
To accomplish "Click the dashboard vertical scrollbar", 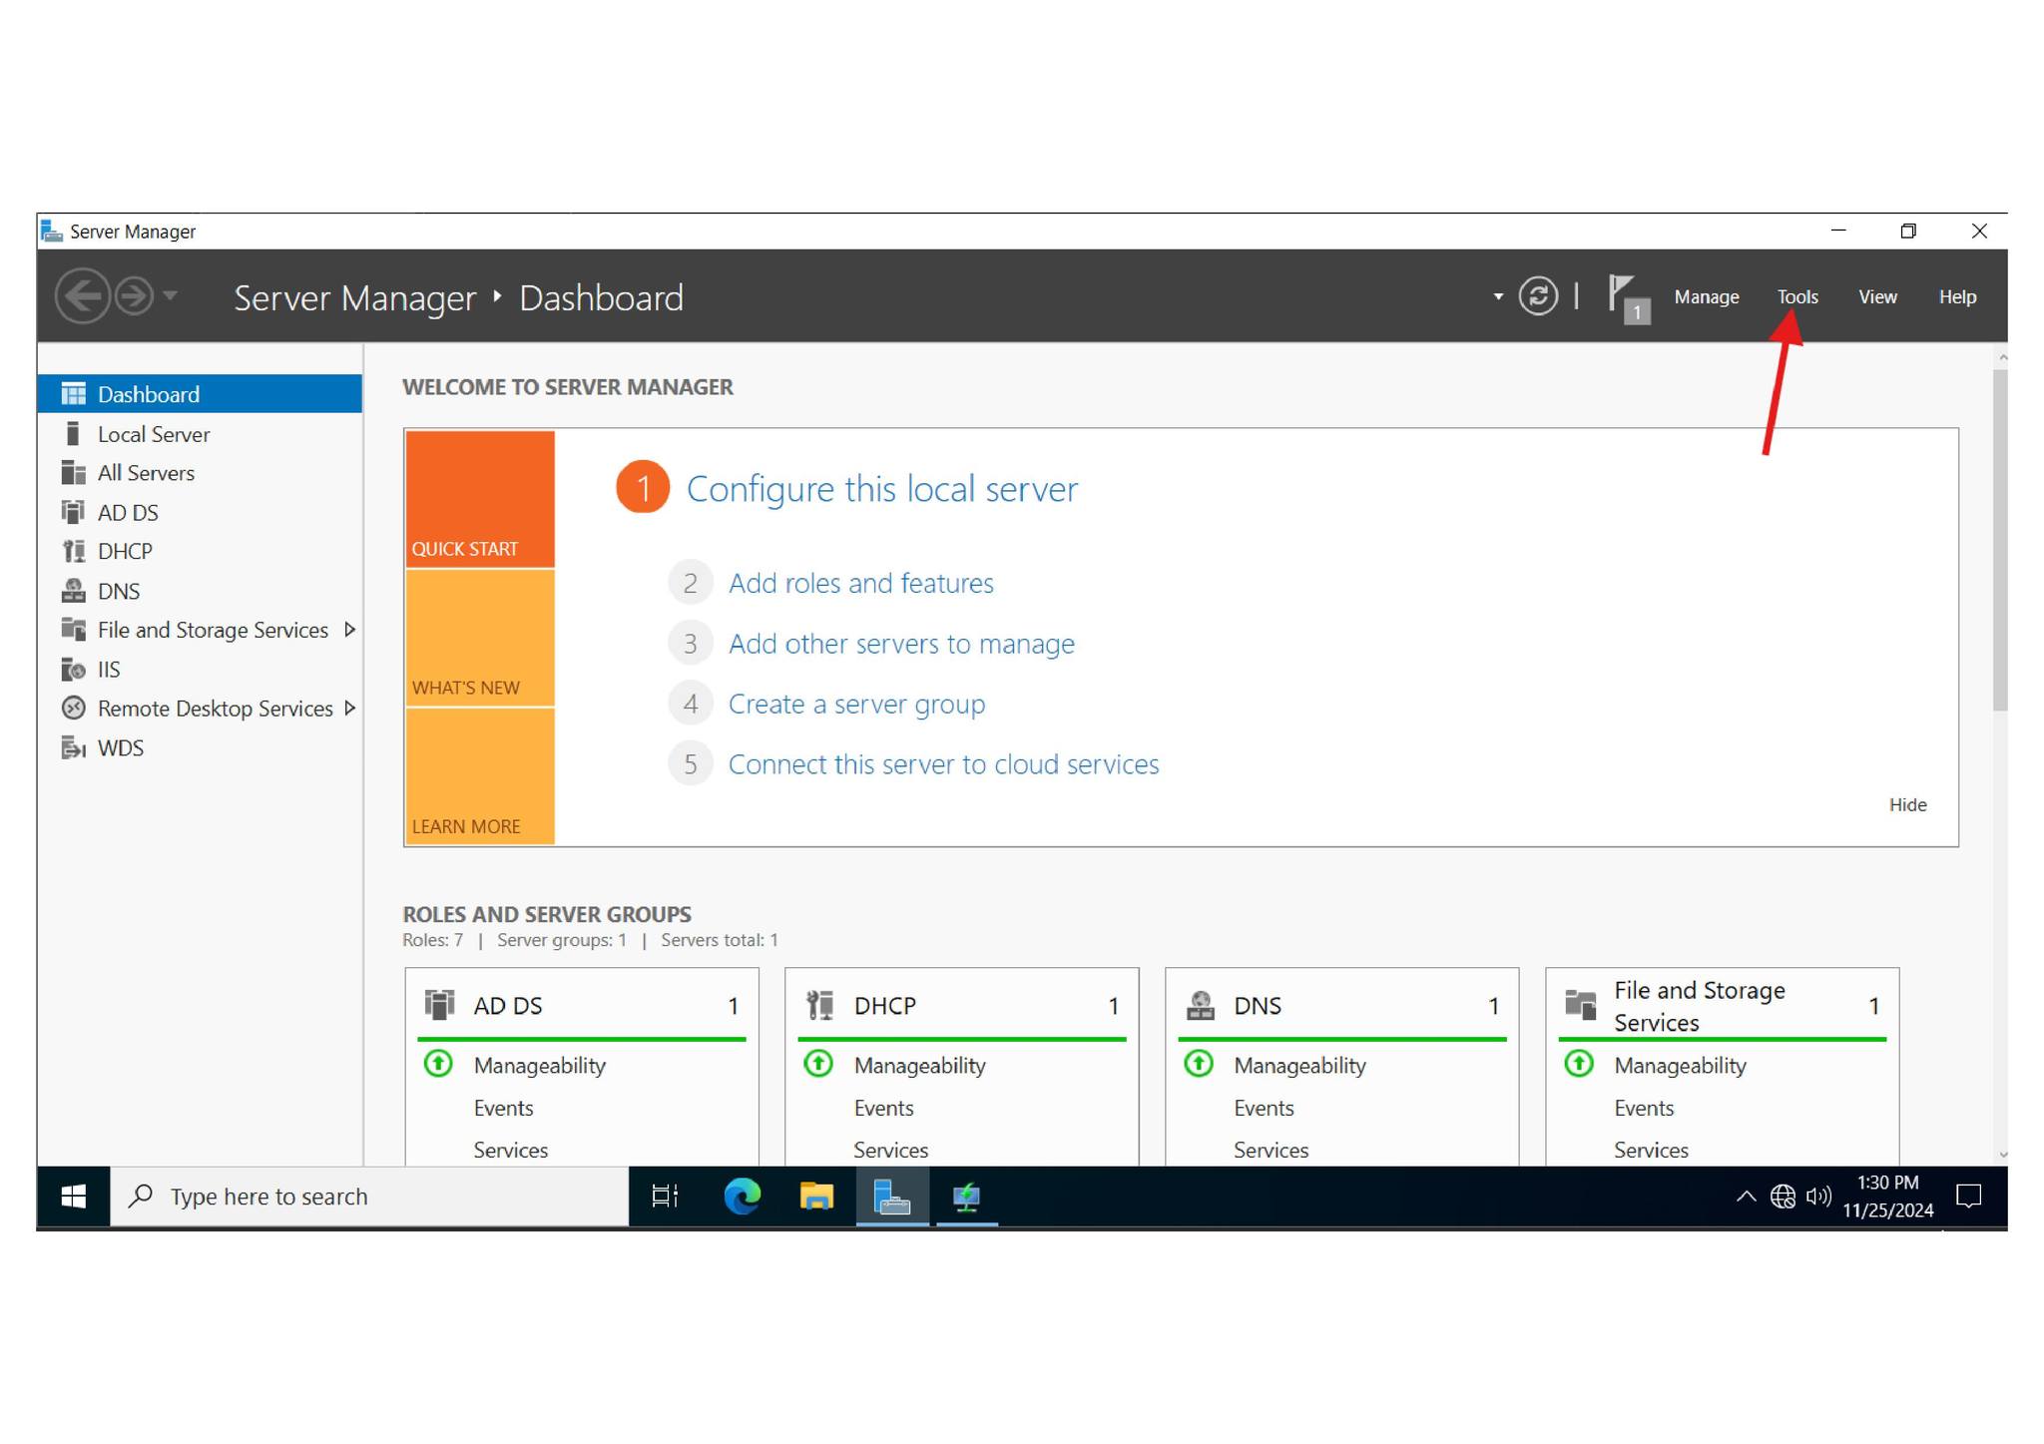I will [2000, 540].
